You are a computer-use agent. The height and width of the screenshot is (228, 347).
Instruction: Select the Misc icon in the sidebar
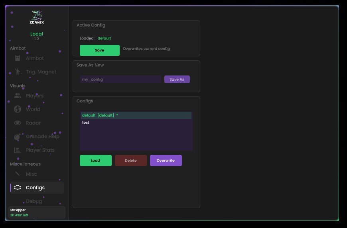tap(18, 174)
